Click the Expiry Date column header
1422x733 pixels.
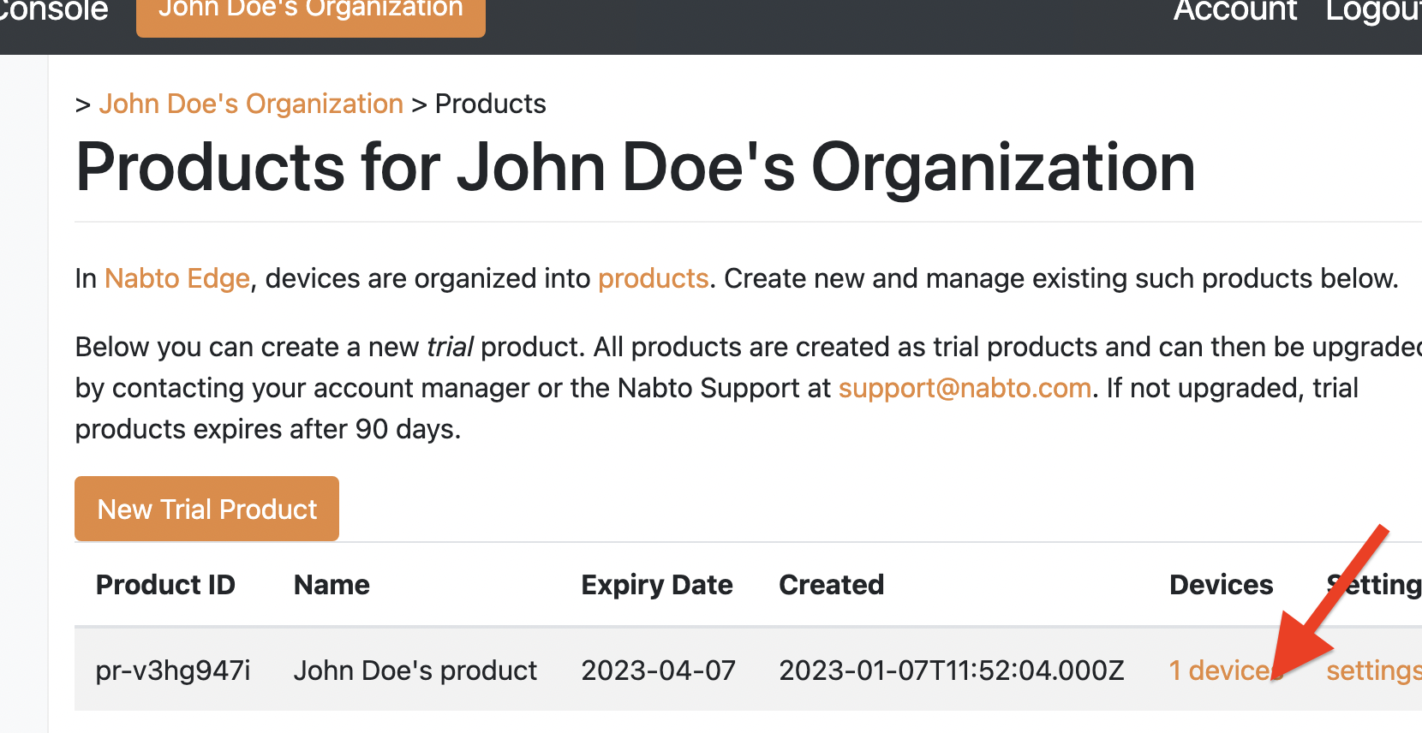click(x=656, y=585)
